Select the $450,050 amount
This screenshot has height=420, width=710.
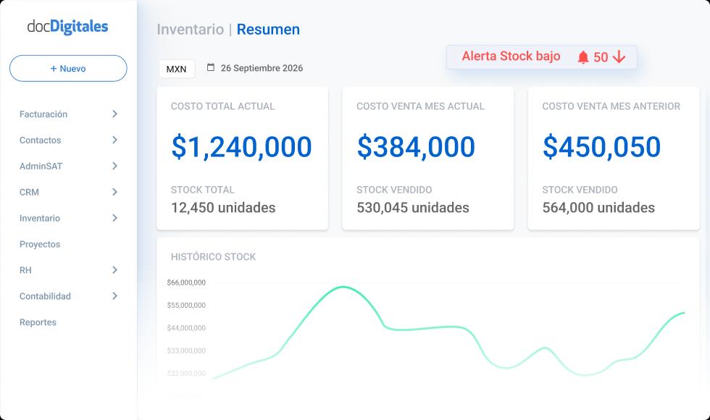[x=601, y=147]
